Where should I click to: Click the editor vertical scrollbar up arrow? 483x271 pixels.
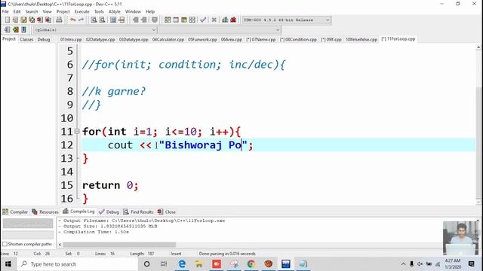click(478, 47)
